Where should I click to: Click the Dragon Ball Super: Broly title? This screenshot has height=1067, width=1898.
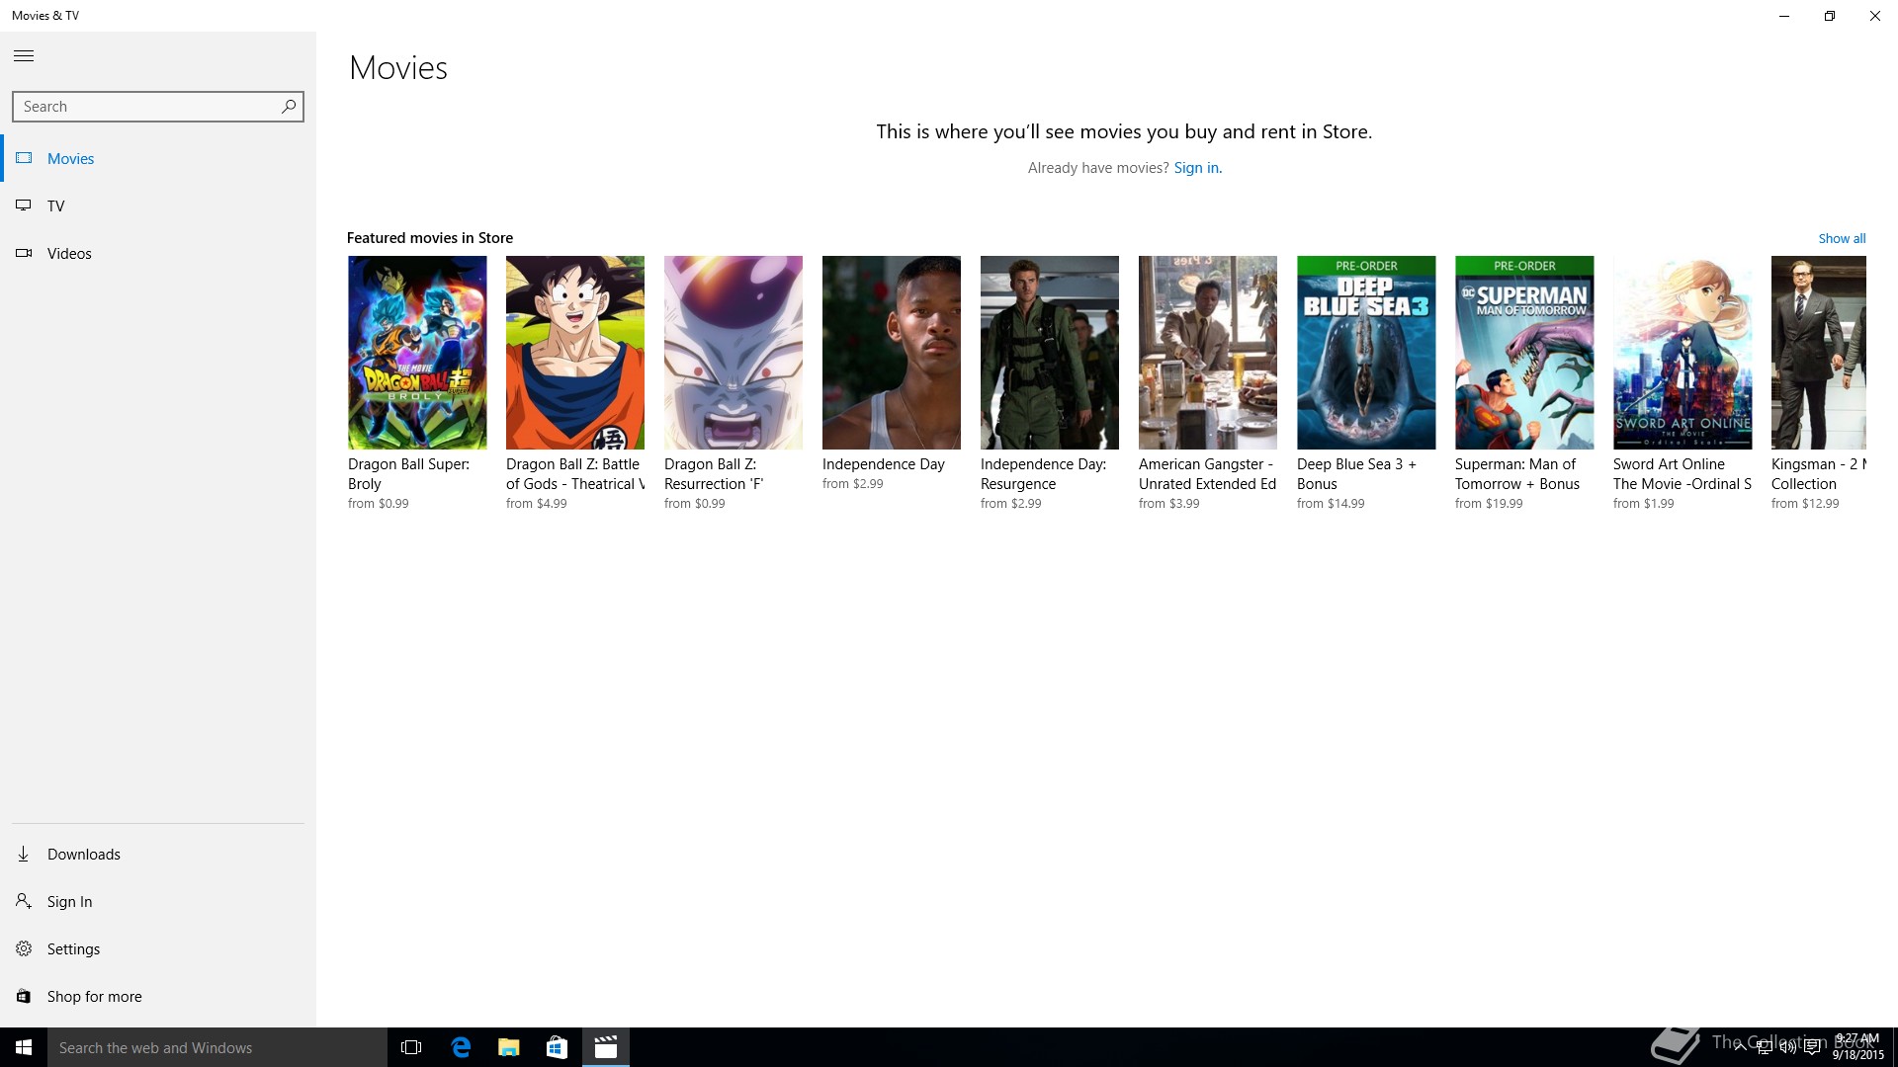[408, 473]
